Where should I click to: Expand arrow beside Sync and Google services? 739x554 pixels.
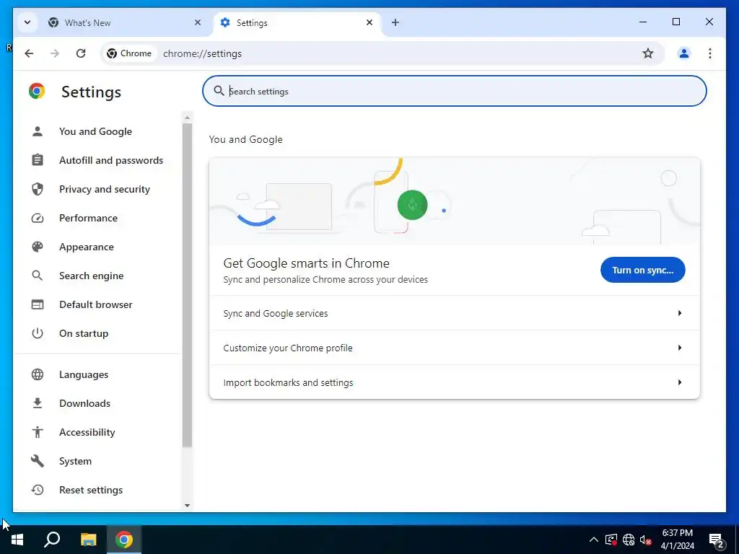(x=680, y=313)
